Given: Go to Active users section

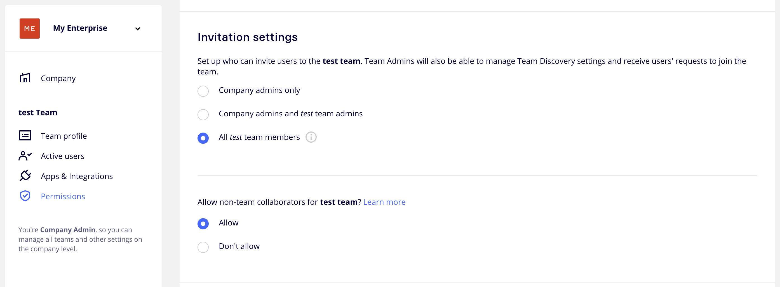Looking at the screenshot, I should [62, 156].
